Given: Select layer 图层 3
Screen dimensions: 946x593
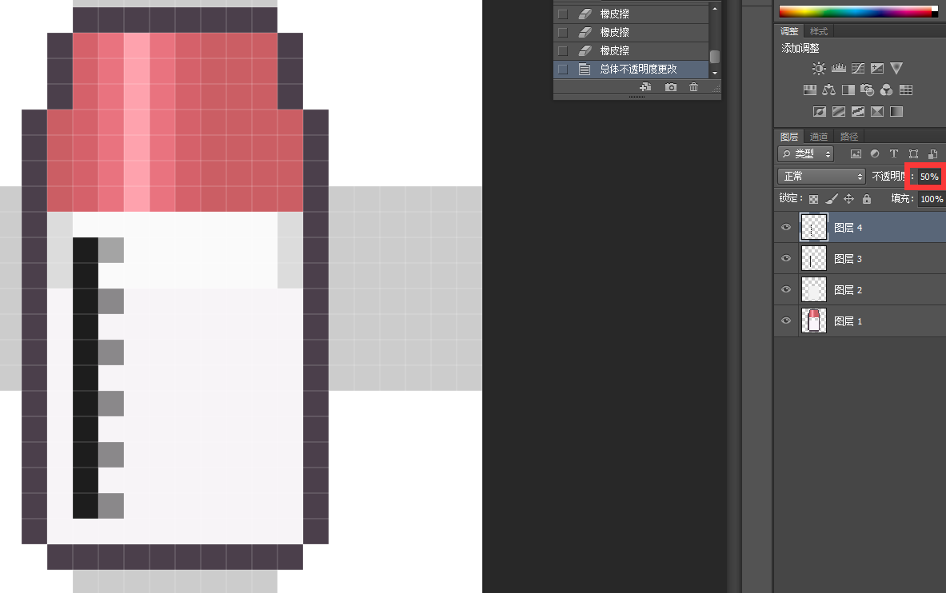Looking at the screenshot, I should point(860,259).
